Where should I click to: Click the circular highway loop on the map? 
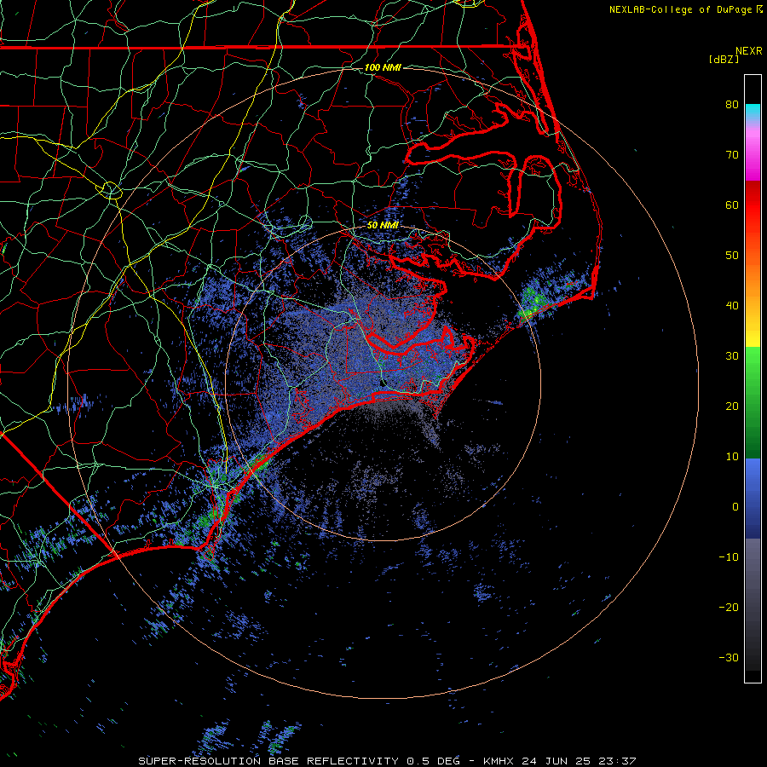tap(111, 190)
